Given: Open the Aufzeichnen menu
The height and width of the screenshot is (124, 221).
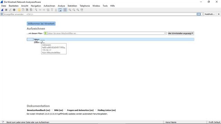Looking at the screenshot, I should tap(49, 6).
